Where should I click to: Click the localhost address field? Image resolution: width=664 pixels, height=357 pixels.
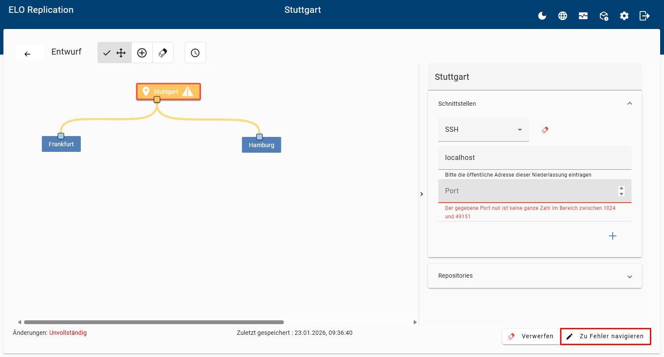pos(535,158)
